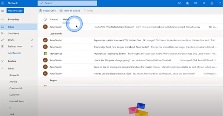Click Auto Trader avatar on '70s plate email
This screenshot has width=223, height=116.
(x=45, y=60)
